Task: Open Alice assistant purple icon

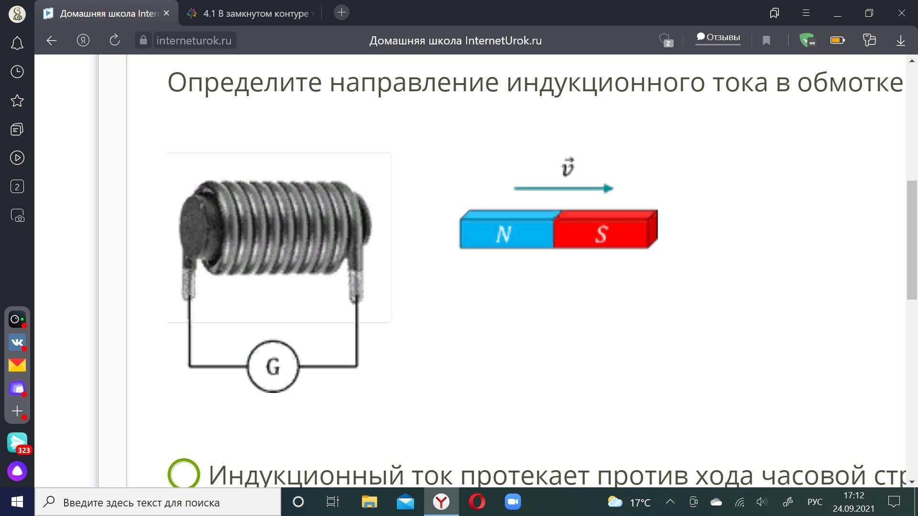Action: [x=17, y=471]
